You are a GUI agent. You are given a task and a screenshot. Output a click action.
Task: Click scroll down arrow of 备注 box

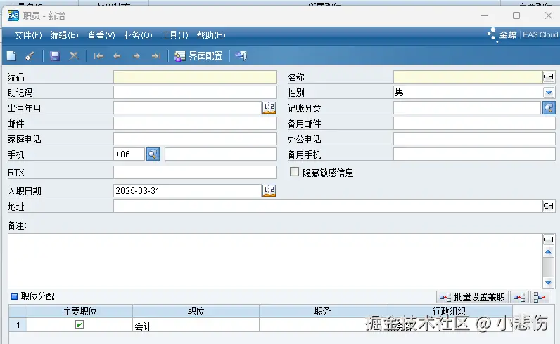[x=548, y=283]
